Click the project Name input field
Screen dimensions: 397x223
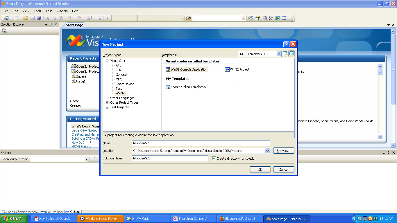point(201,143)
